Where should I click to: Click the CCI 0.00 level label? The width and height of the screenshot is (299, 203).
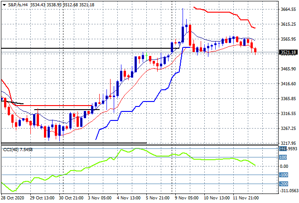284,166
